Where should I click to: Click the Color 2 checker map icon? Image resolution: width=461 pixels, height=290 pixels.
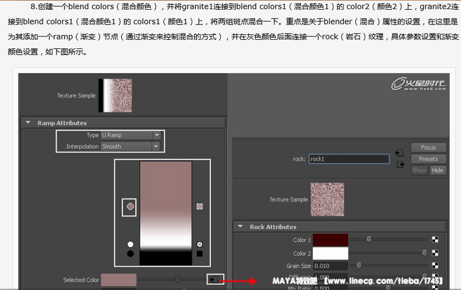pos(435,253)
